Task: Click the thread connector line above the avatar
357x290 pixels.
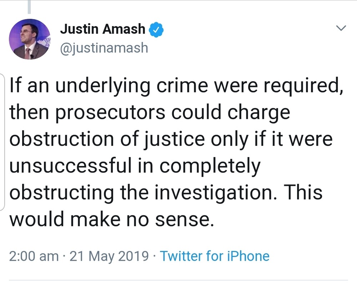Action: click(x=29, y=7)
